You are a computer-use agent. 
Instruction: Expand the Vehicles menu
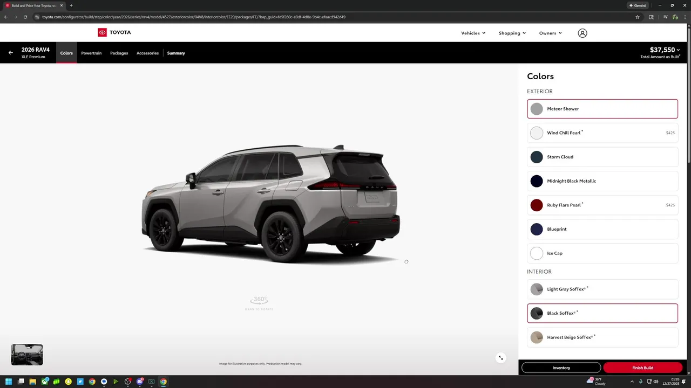coord(473,33)
